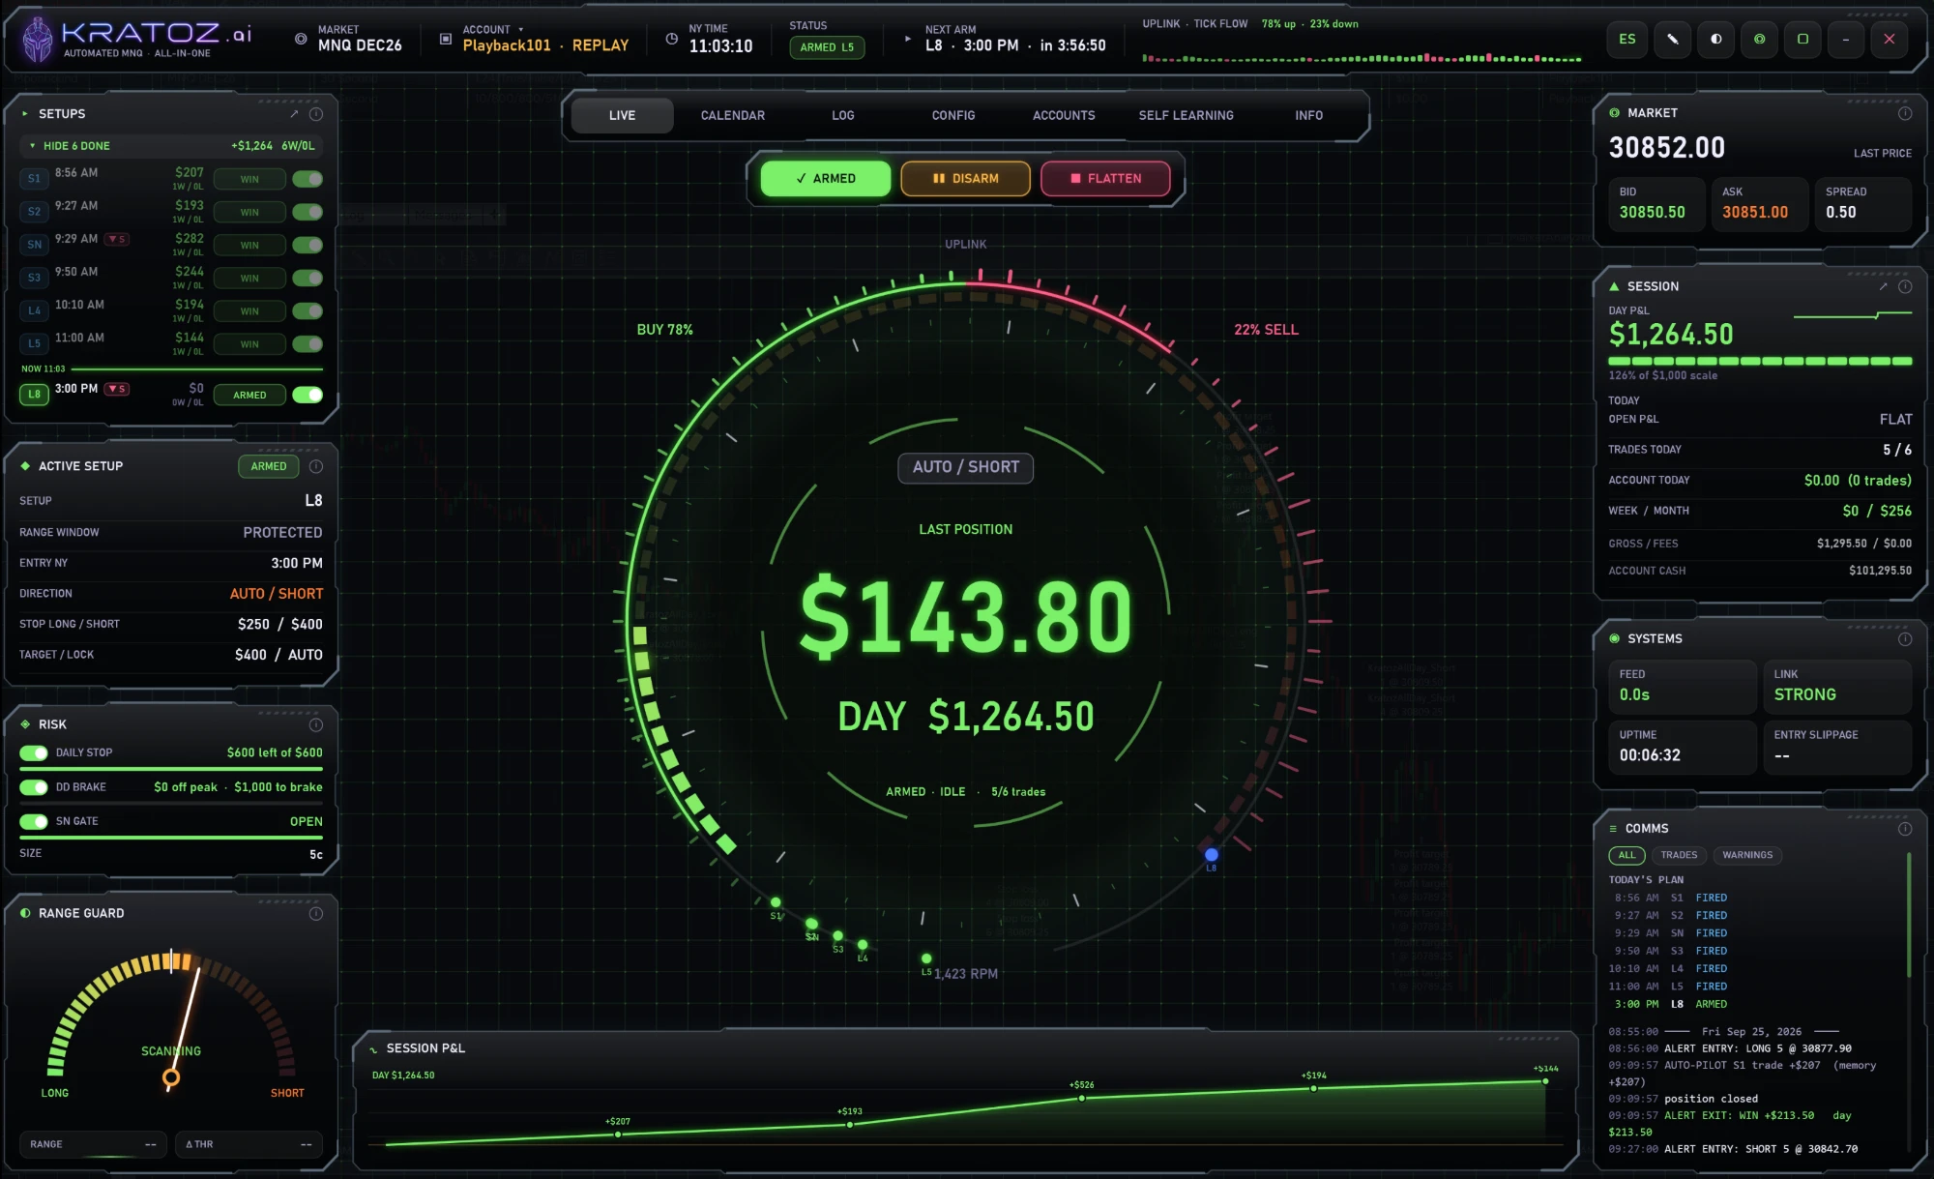The width and height of the screenshot is (1934, 1179).
Task: Expand the Next Arm play arrow
Action: point(907,39)
